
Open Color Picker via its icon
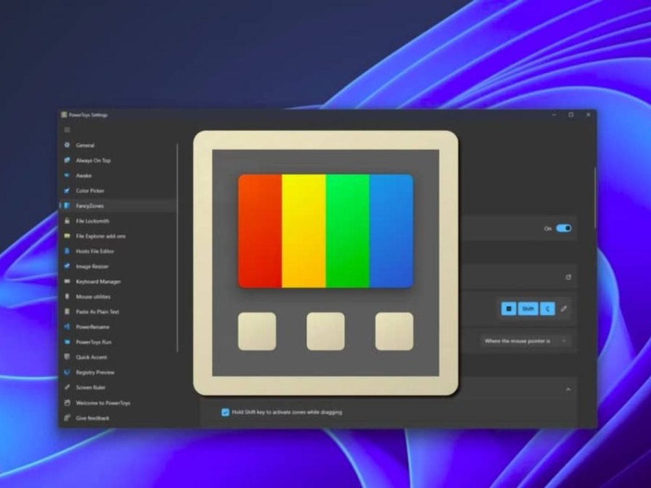(x=67, y=191)
